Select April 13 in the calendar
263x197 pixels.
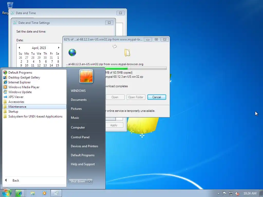pyautogui.click(x=45, y=65)
